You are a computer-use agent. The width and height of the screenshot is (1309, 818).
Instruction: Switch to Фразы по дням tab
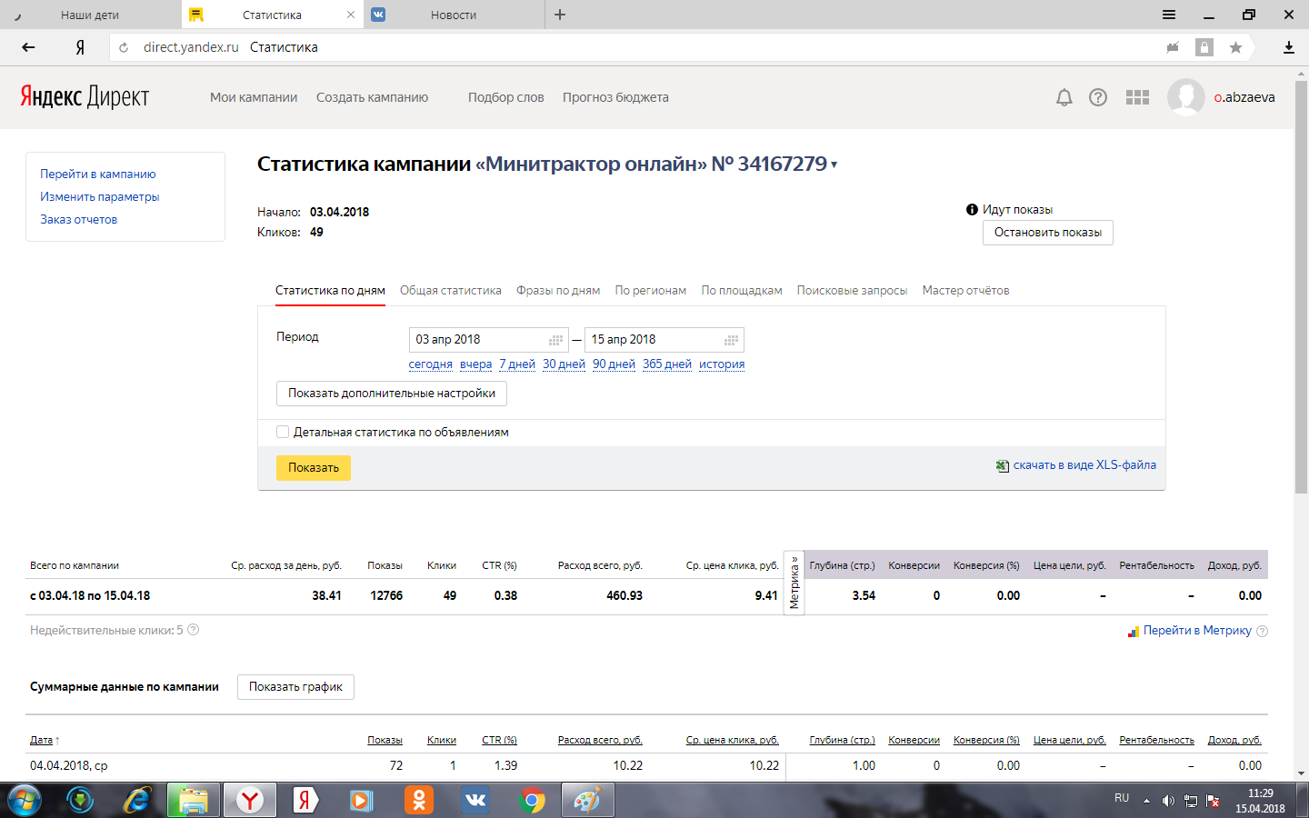coord(558,291)
